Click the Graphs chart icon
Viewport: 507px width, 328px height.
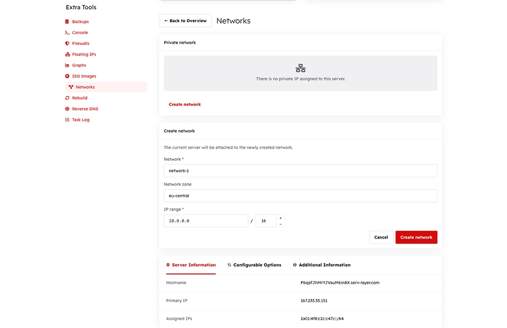tap(67, 65)
